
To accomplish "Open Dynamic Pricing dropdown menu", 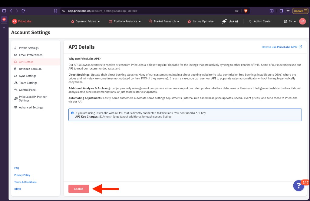I will tap(85, 21).
